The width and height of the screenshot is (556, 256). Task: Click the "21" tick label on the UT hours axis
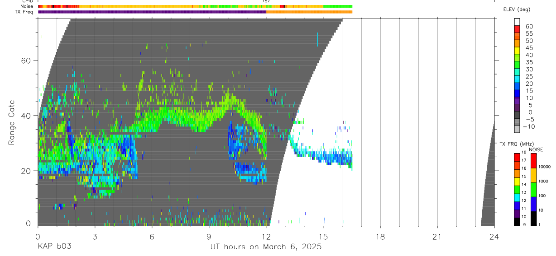(x=437, y=237)
